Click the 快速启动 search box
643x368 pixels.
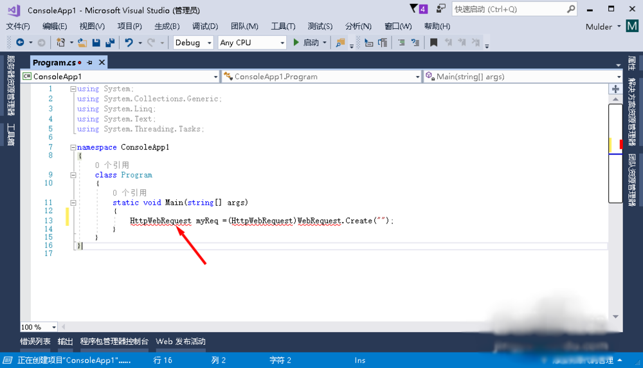(507, 9)
